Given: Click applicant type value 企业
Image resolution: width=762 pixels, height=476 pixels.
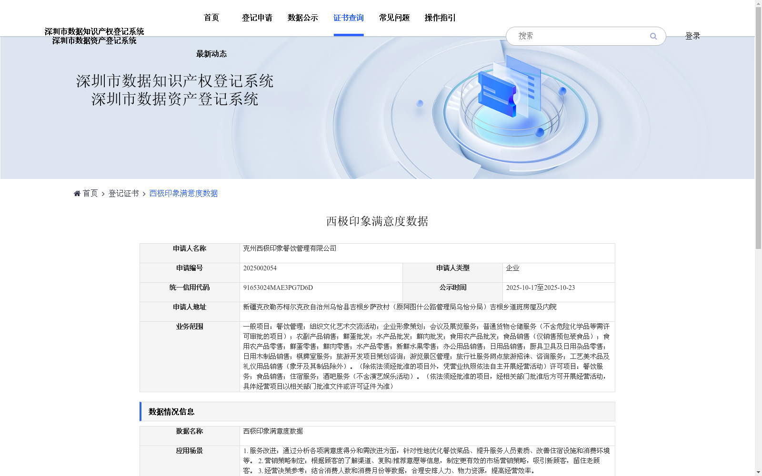Looking at the screenshot, I should coord(513,268).
